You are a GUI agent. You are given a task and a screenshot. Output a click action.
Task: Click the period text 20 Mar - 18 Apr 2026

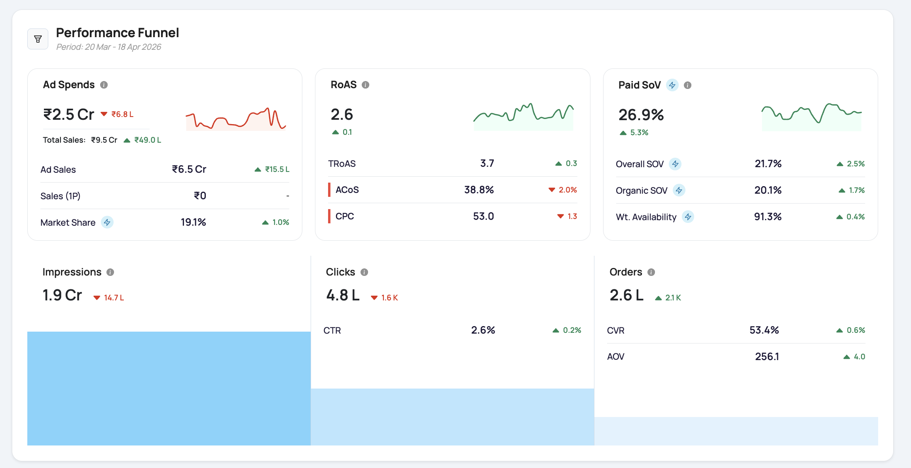click(x=123, y=47)
